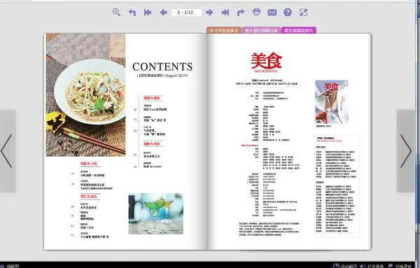
Task: Click the go back curved arrow icon
Action: [132, 13]
